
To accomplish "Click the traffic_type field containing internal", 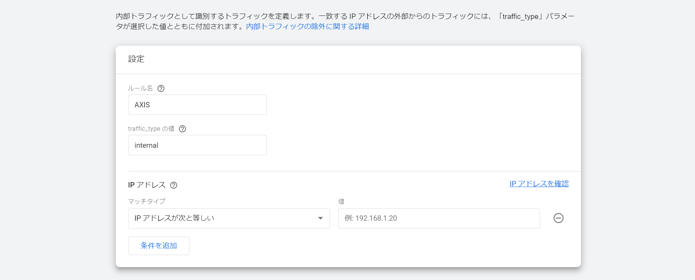I will click(197, 145).
